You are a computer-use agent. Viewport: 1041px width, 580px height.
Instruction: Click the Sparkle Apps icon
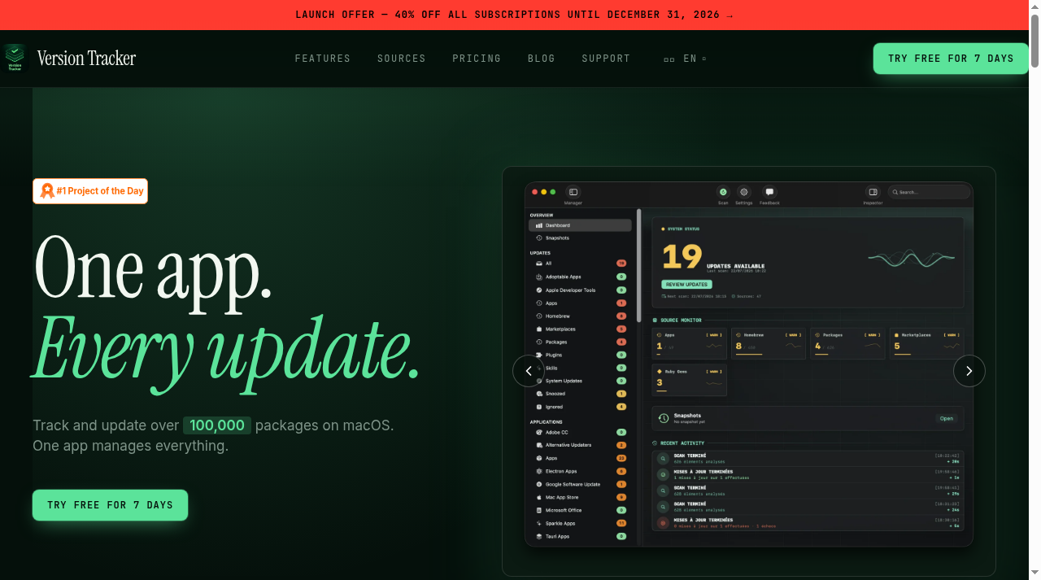tap(538, 523)
